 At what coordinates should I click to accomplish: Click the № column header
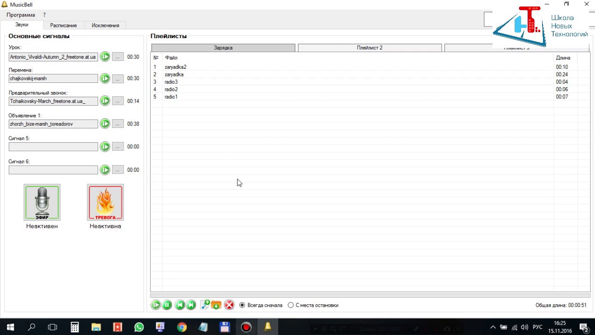pyautogui.click(x=157, y=58)
